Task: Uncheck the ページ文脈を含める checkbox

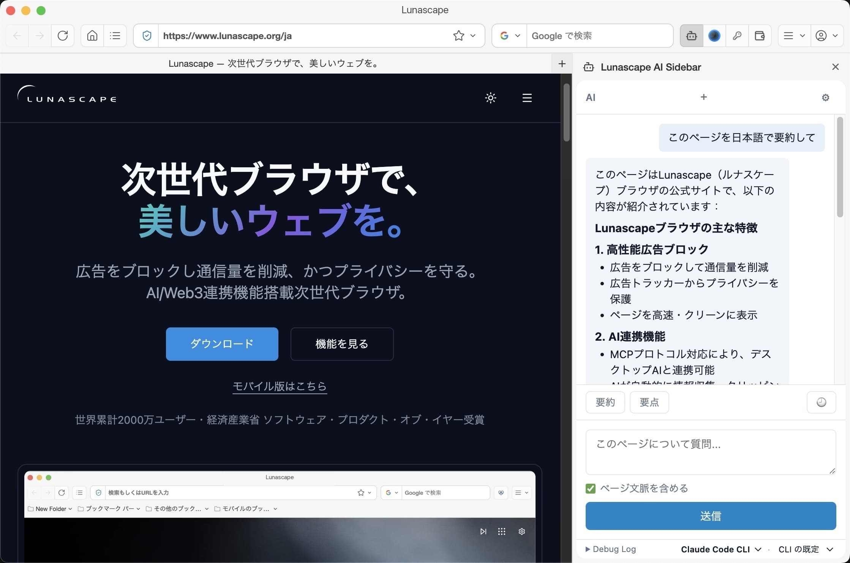Action: (x=590, y=488)
